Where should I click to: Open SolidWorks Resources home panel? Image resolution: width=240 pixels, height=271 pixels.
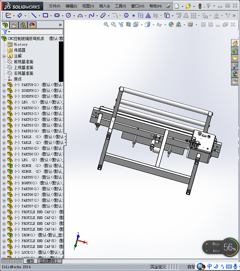coord(235,43)
